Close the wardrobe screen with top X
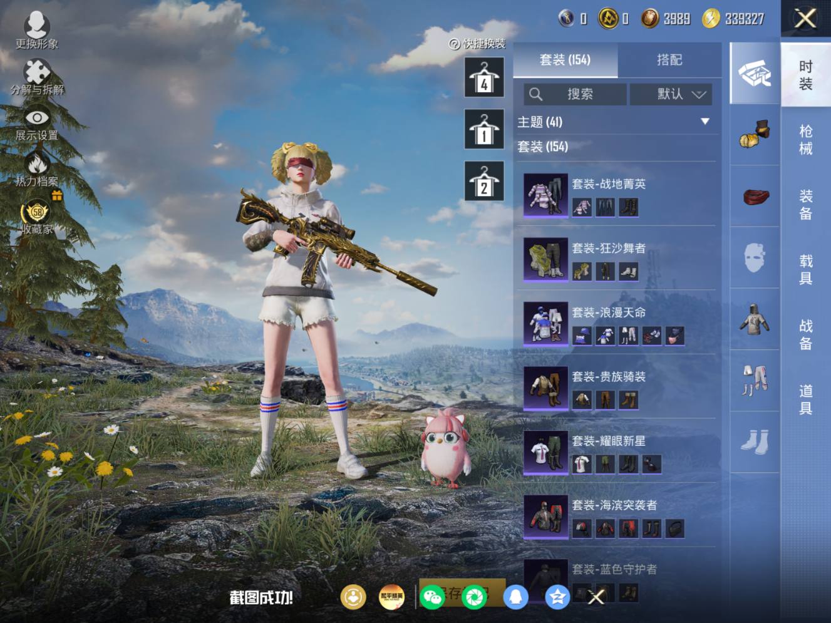This screenshot has width=831, height=623. [805, 18]
